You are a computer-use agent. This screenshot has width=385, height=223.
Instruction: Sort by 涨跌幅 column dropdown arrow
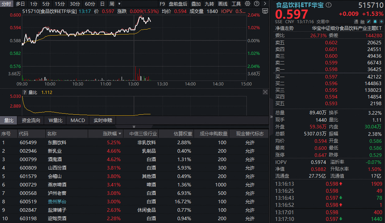point(120,134)
